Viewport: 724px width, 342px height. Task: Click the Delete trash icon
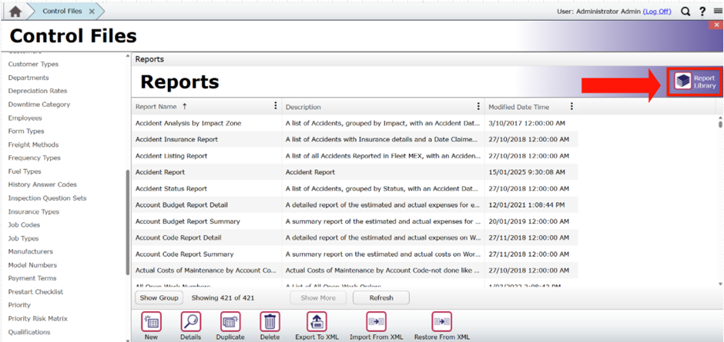pos(270,322)
